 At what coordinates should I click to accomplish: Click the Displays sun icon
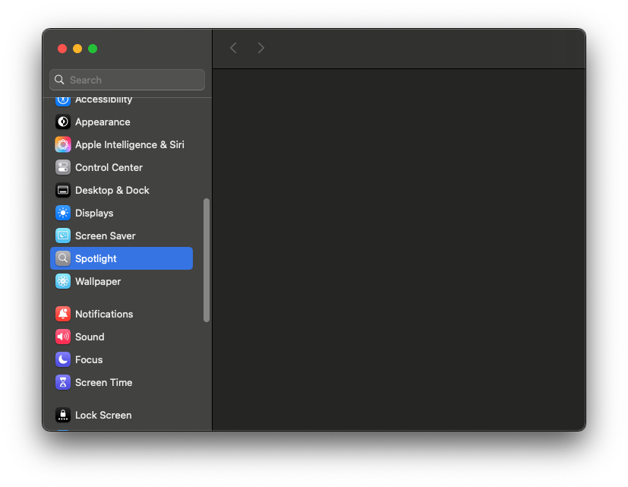click(x=63, y=213)
